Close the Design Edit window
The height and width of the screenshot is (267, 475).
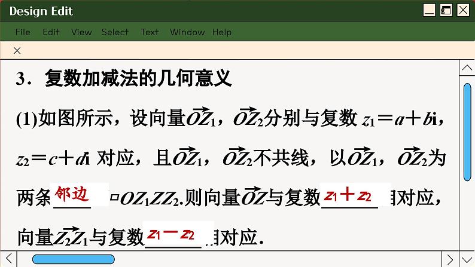(463, 10)
